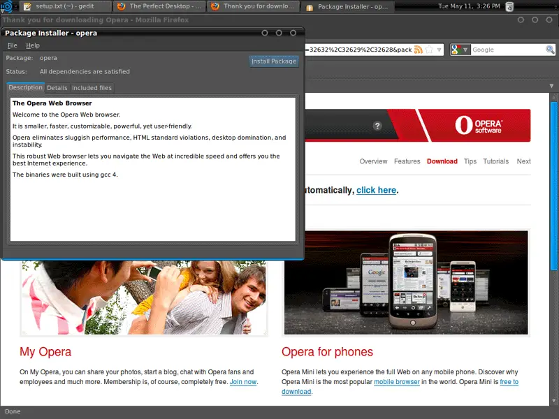The height and width of the screenshot is (419, 559).
Task: Switch to The Perfect Desktop Firefox taskbar item
Action: (x=160, y=6)
